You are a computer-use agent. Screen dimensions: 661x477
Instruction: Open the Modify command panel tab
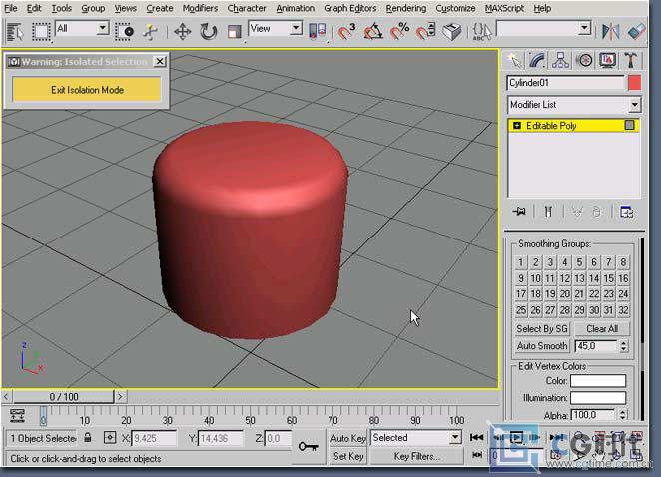pos(537,61)
